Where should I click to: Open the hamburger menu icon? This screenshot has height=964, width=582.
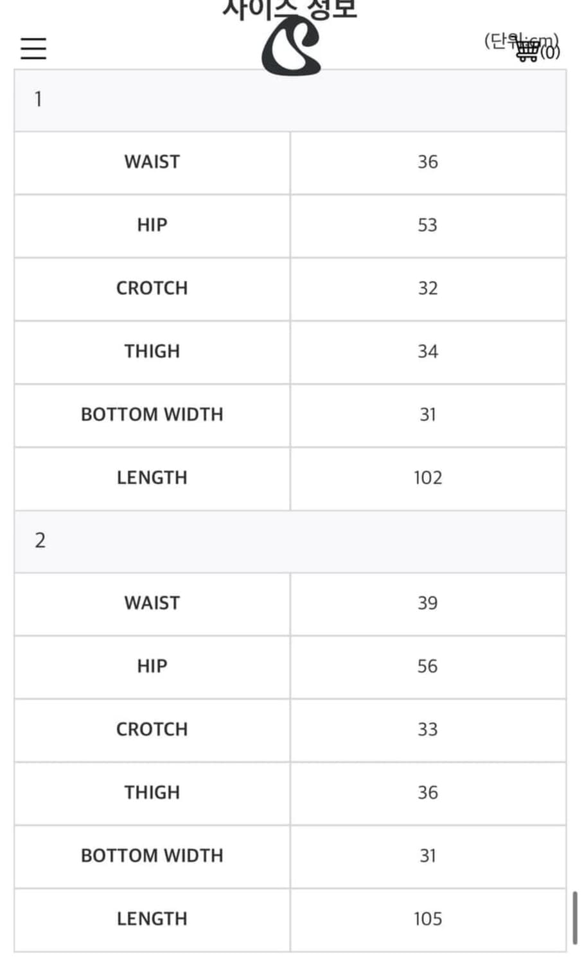[33, 48]
